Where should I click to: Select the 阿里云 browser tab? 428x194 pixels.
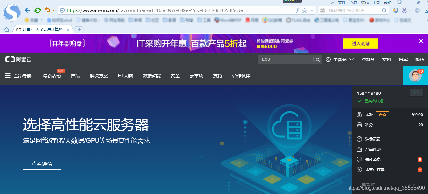pos(43,30)
